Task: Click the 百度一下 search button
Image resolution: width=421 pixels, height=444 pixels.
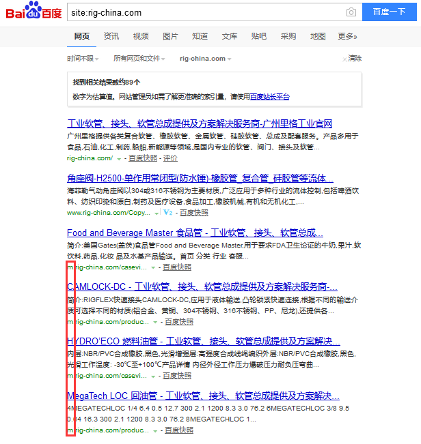Action: point(390,12)
